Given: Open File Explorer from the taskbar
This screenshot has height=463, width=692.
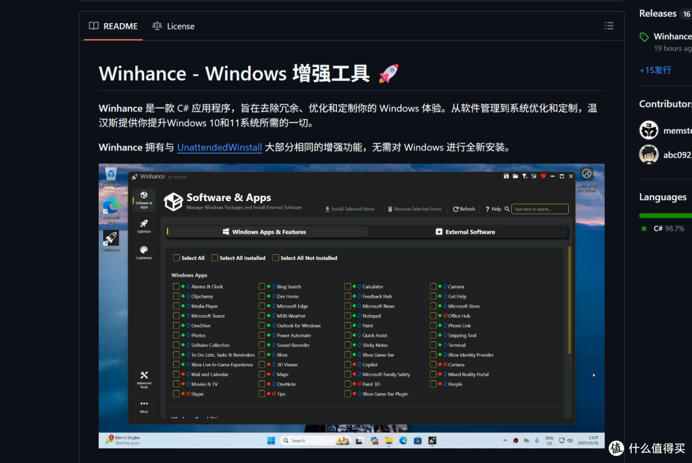Looking at the screenshot, I should (x=389, y=441).
